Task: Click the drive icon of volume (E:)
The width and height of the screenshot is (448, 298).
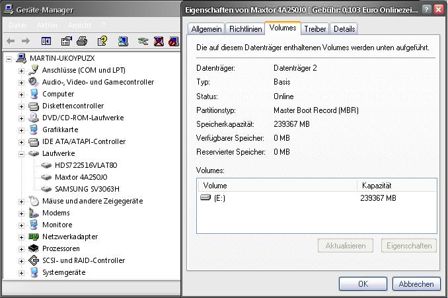Action: 205,198
